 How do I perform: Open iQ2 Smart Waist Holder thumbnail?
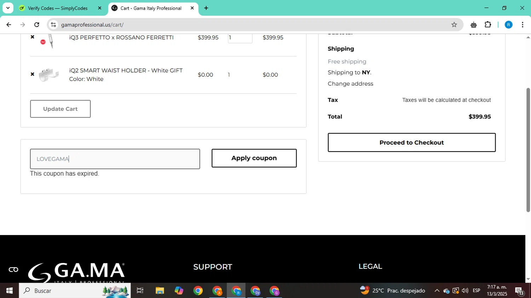click(49, 75)
